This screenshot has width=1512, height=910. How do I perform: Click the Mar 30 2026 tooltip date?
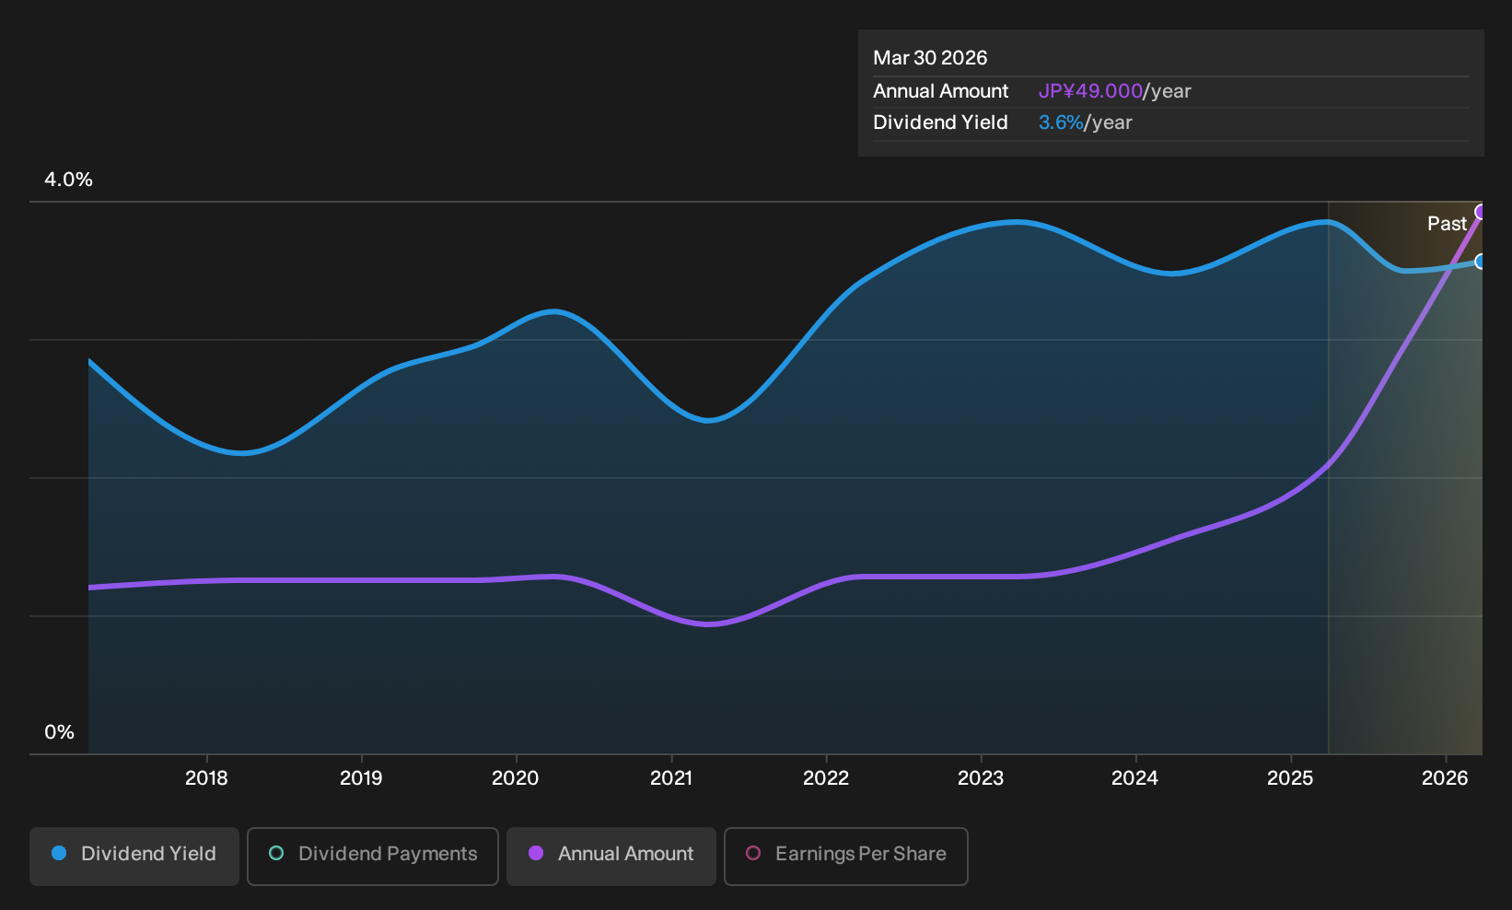930,58
